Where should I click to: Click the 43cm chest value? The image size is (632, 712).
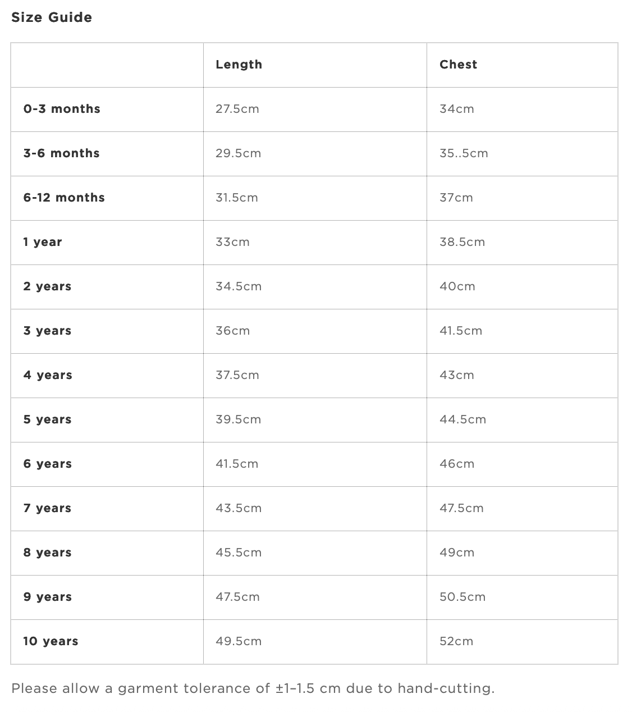pos(456,375)
